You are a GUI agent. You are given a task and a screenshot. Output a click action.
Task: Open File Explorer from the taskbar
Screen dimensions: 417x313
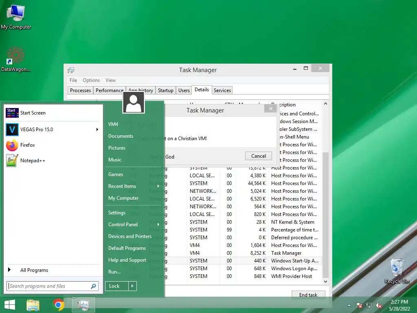coord(33,305)
